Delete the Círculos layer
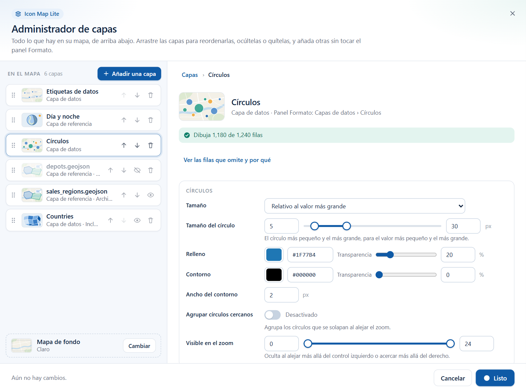This screenshot has height=392, width=526. click(x=151, y=145)
